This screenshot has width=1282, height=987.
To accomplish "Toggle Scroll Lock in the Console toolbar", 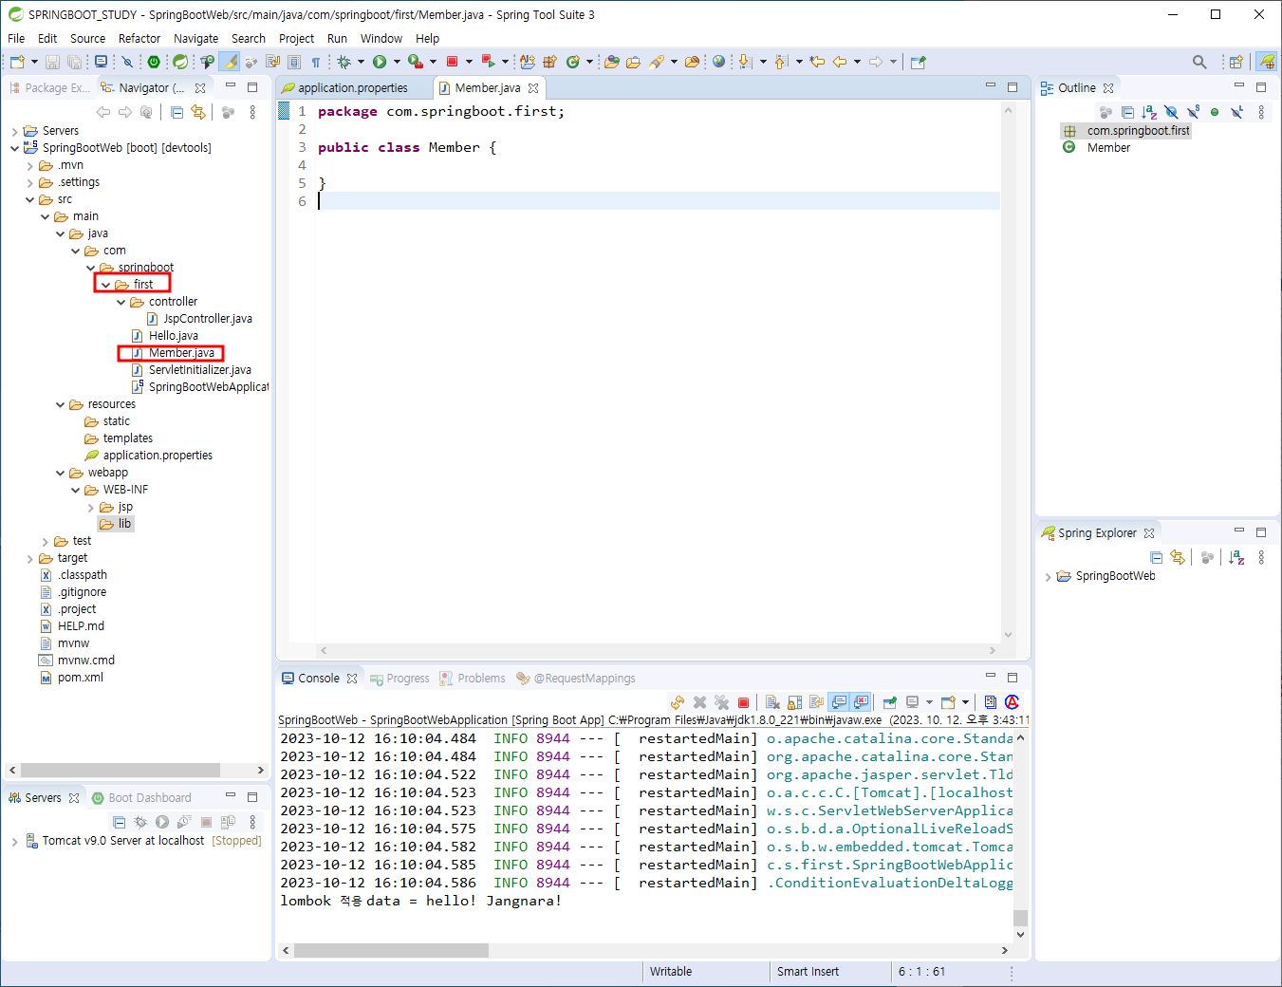I will pyautogui.click(x=794, y=702).
